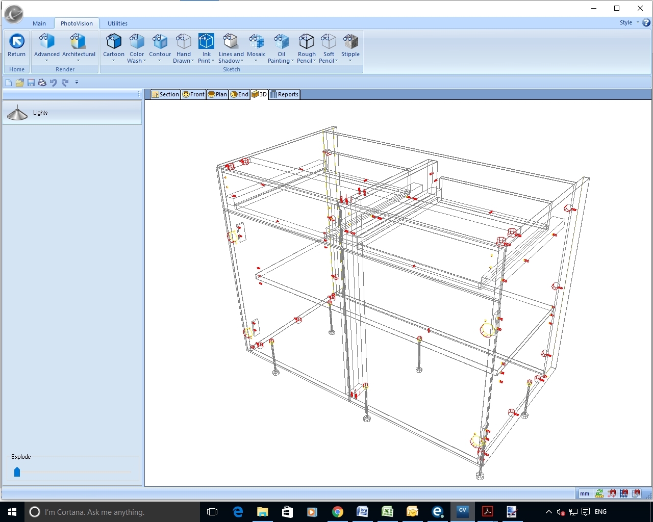
Task: Open the End view tab
Action: point(239,94)
